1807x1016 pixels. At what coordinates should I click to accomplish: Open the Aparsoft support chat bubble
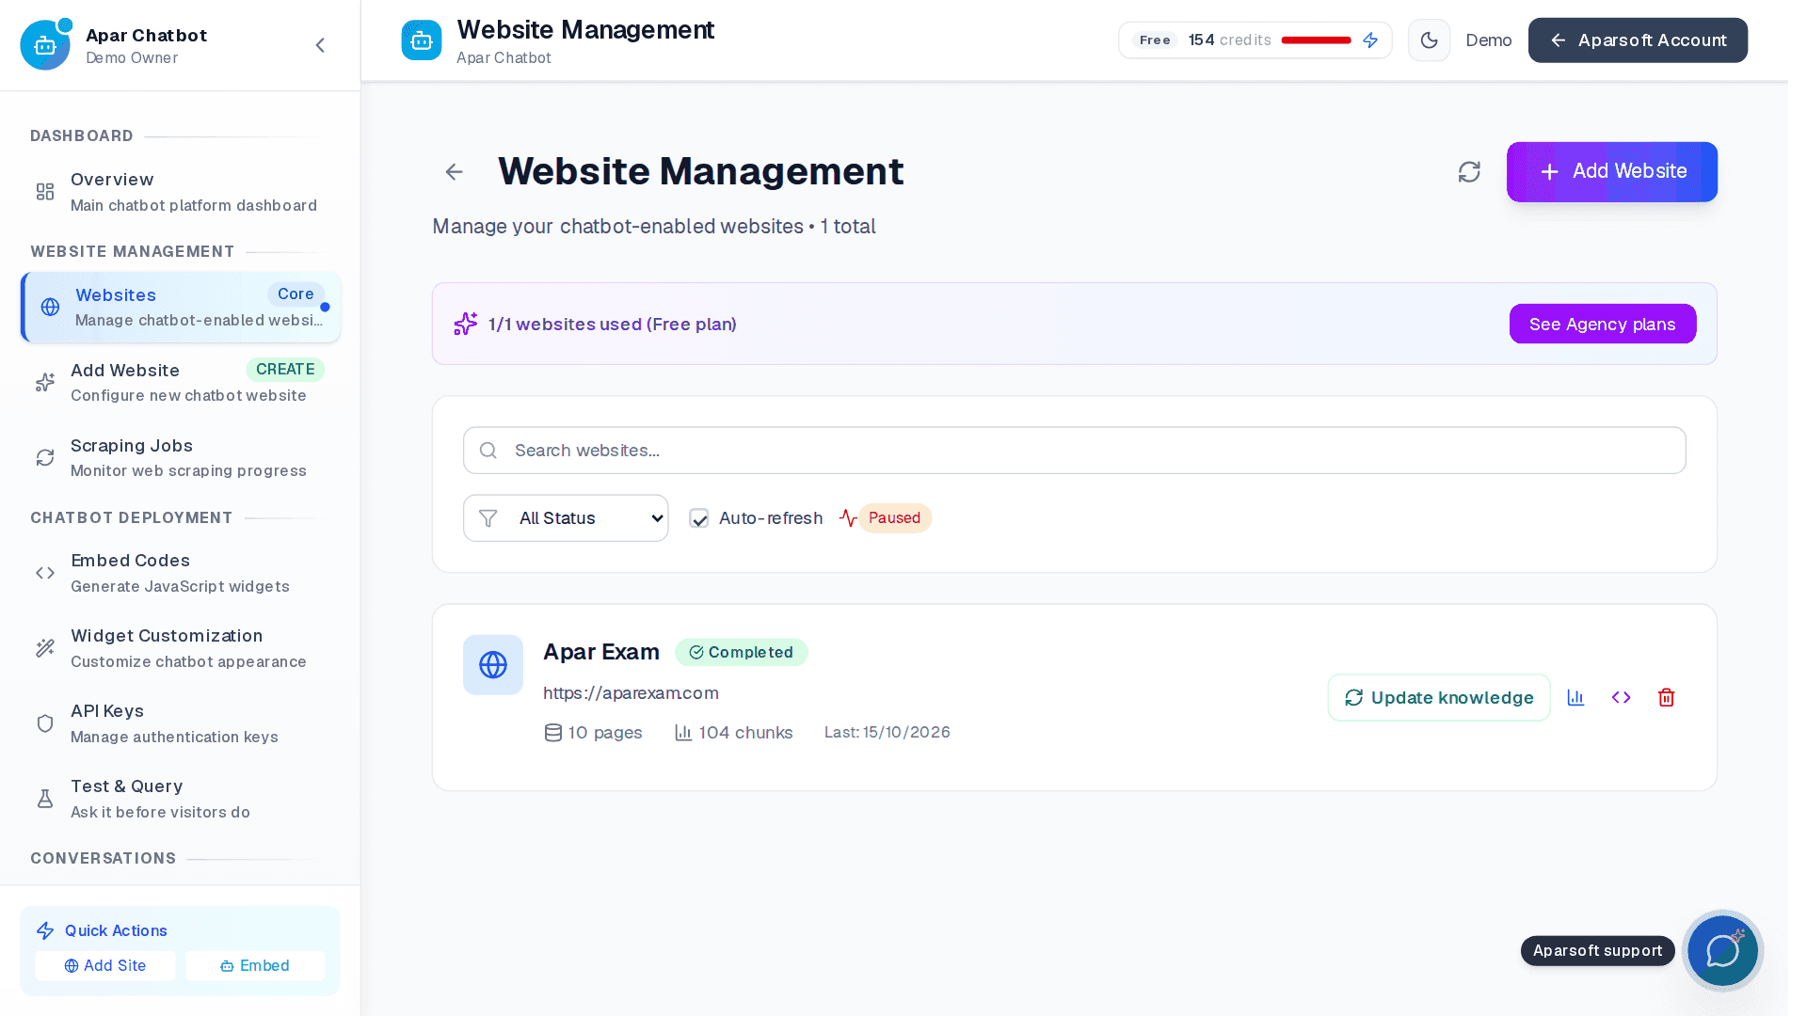coord(1722,951)
